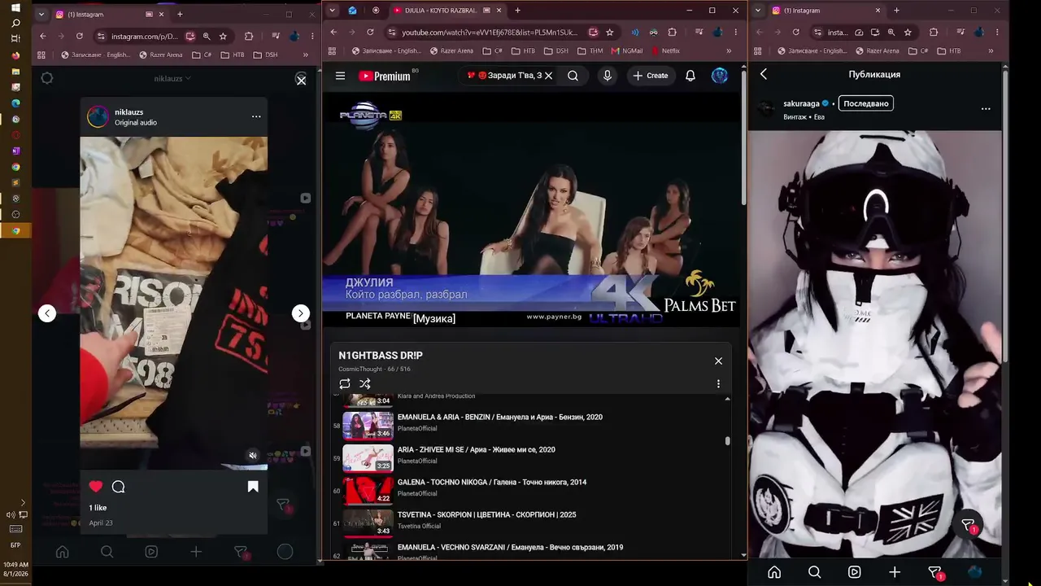Open the taskbar clock showing 10:49 AM
This screenshot has width=1041, height=586.
pyautogui.click(x=15, y=568)
